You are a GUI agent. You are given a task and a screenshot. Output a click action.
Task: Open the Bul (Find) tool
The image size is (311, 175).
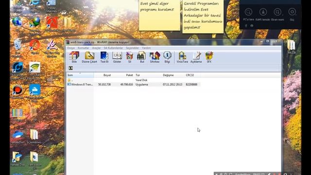click(x=142, y=57)
